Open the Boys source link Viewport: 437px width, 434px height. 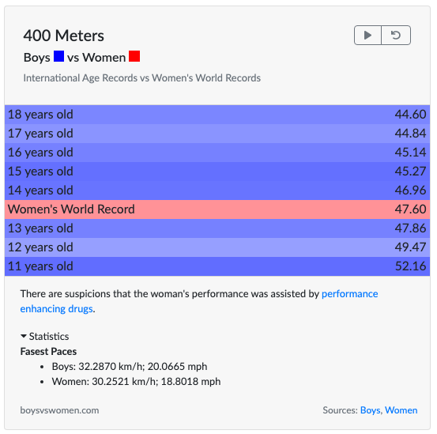[x=370, y=410]
